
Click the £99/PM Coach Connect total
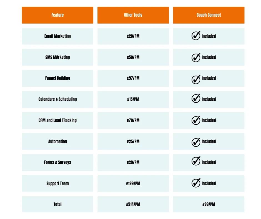pos(209,204)
